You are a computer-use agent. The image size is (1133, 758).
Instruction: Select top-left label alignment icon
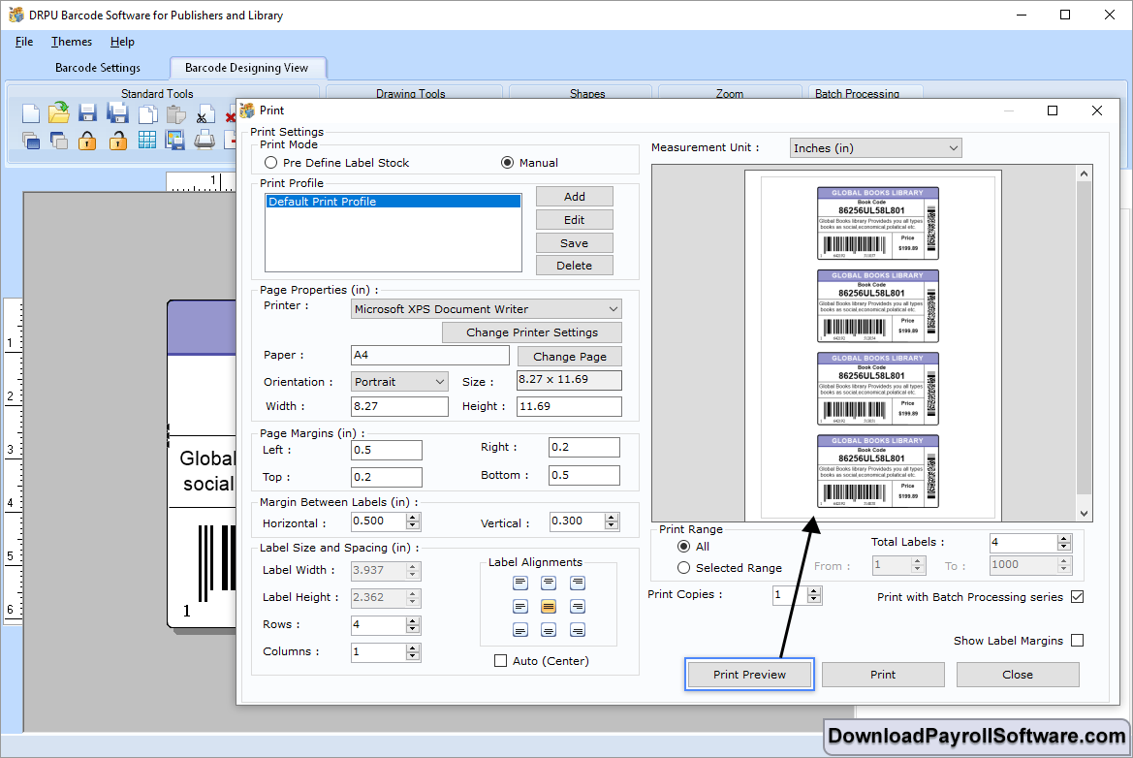click(520, 583)
